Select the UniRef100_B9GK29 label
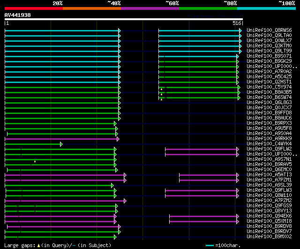Screen dimensions: 300x249 point(269,61)
